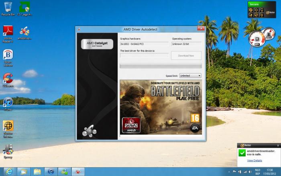Click the Norton gadget up-down arrows icon
This screenshot has height=176, width=281.
pyautogui.click(x=262, y=15)
